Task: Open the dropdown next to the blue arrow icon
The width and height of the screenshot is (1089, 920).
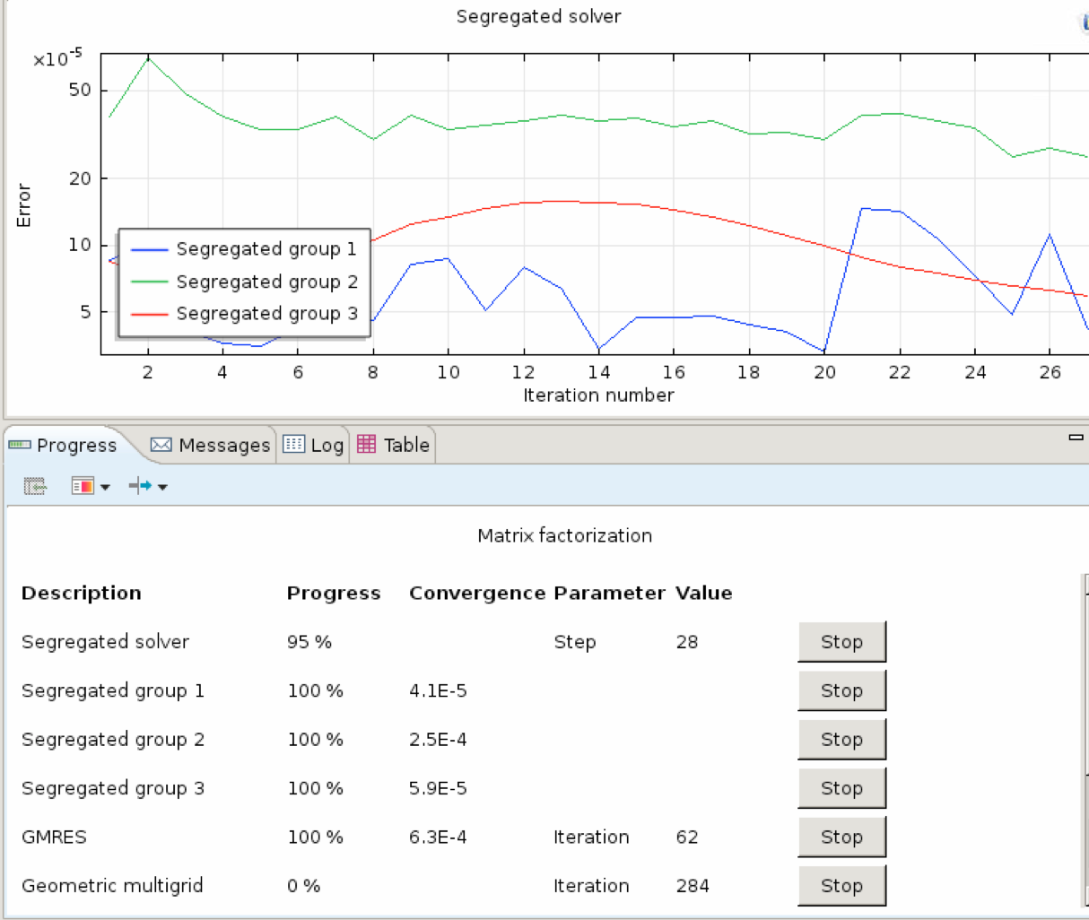Action: click(162, 487)
